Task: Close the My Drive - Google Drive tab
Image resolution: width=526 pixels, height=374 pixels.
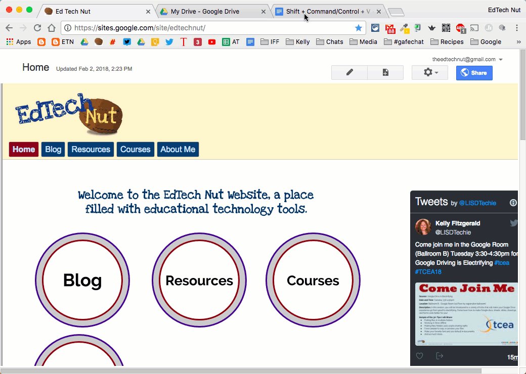Action: click(x=264, y=12)
